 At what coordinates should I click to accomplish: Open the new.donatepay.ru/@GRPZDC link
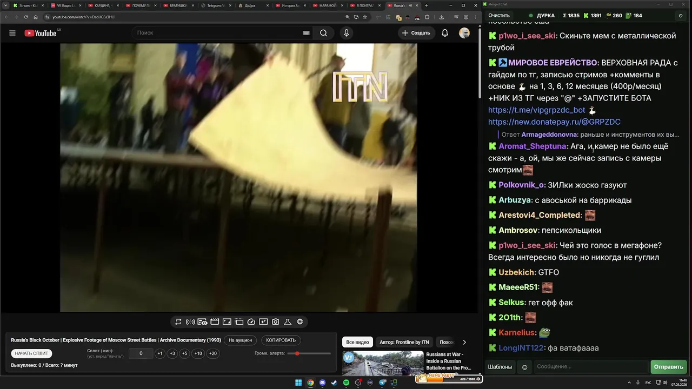[x=554, y=122]
